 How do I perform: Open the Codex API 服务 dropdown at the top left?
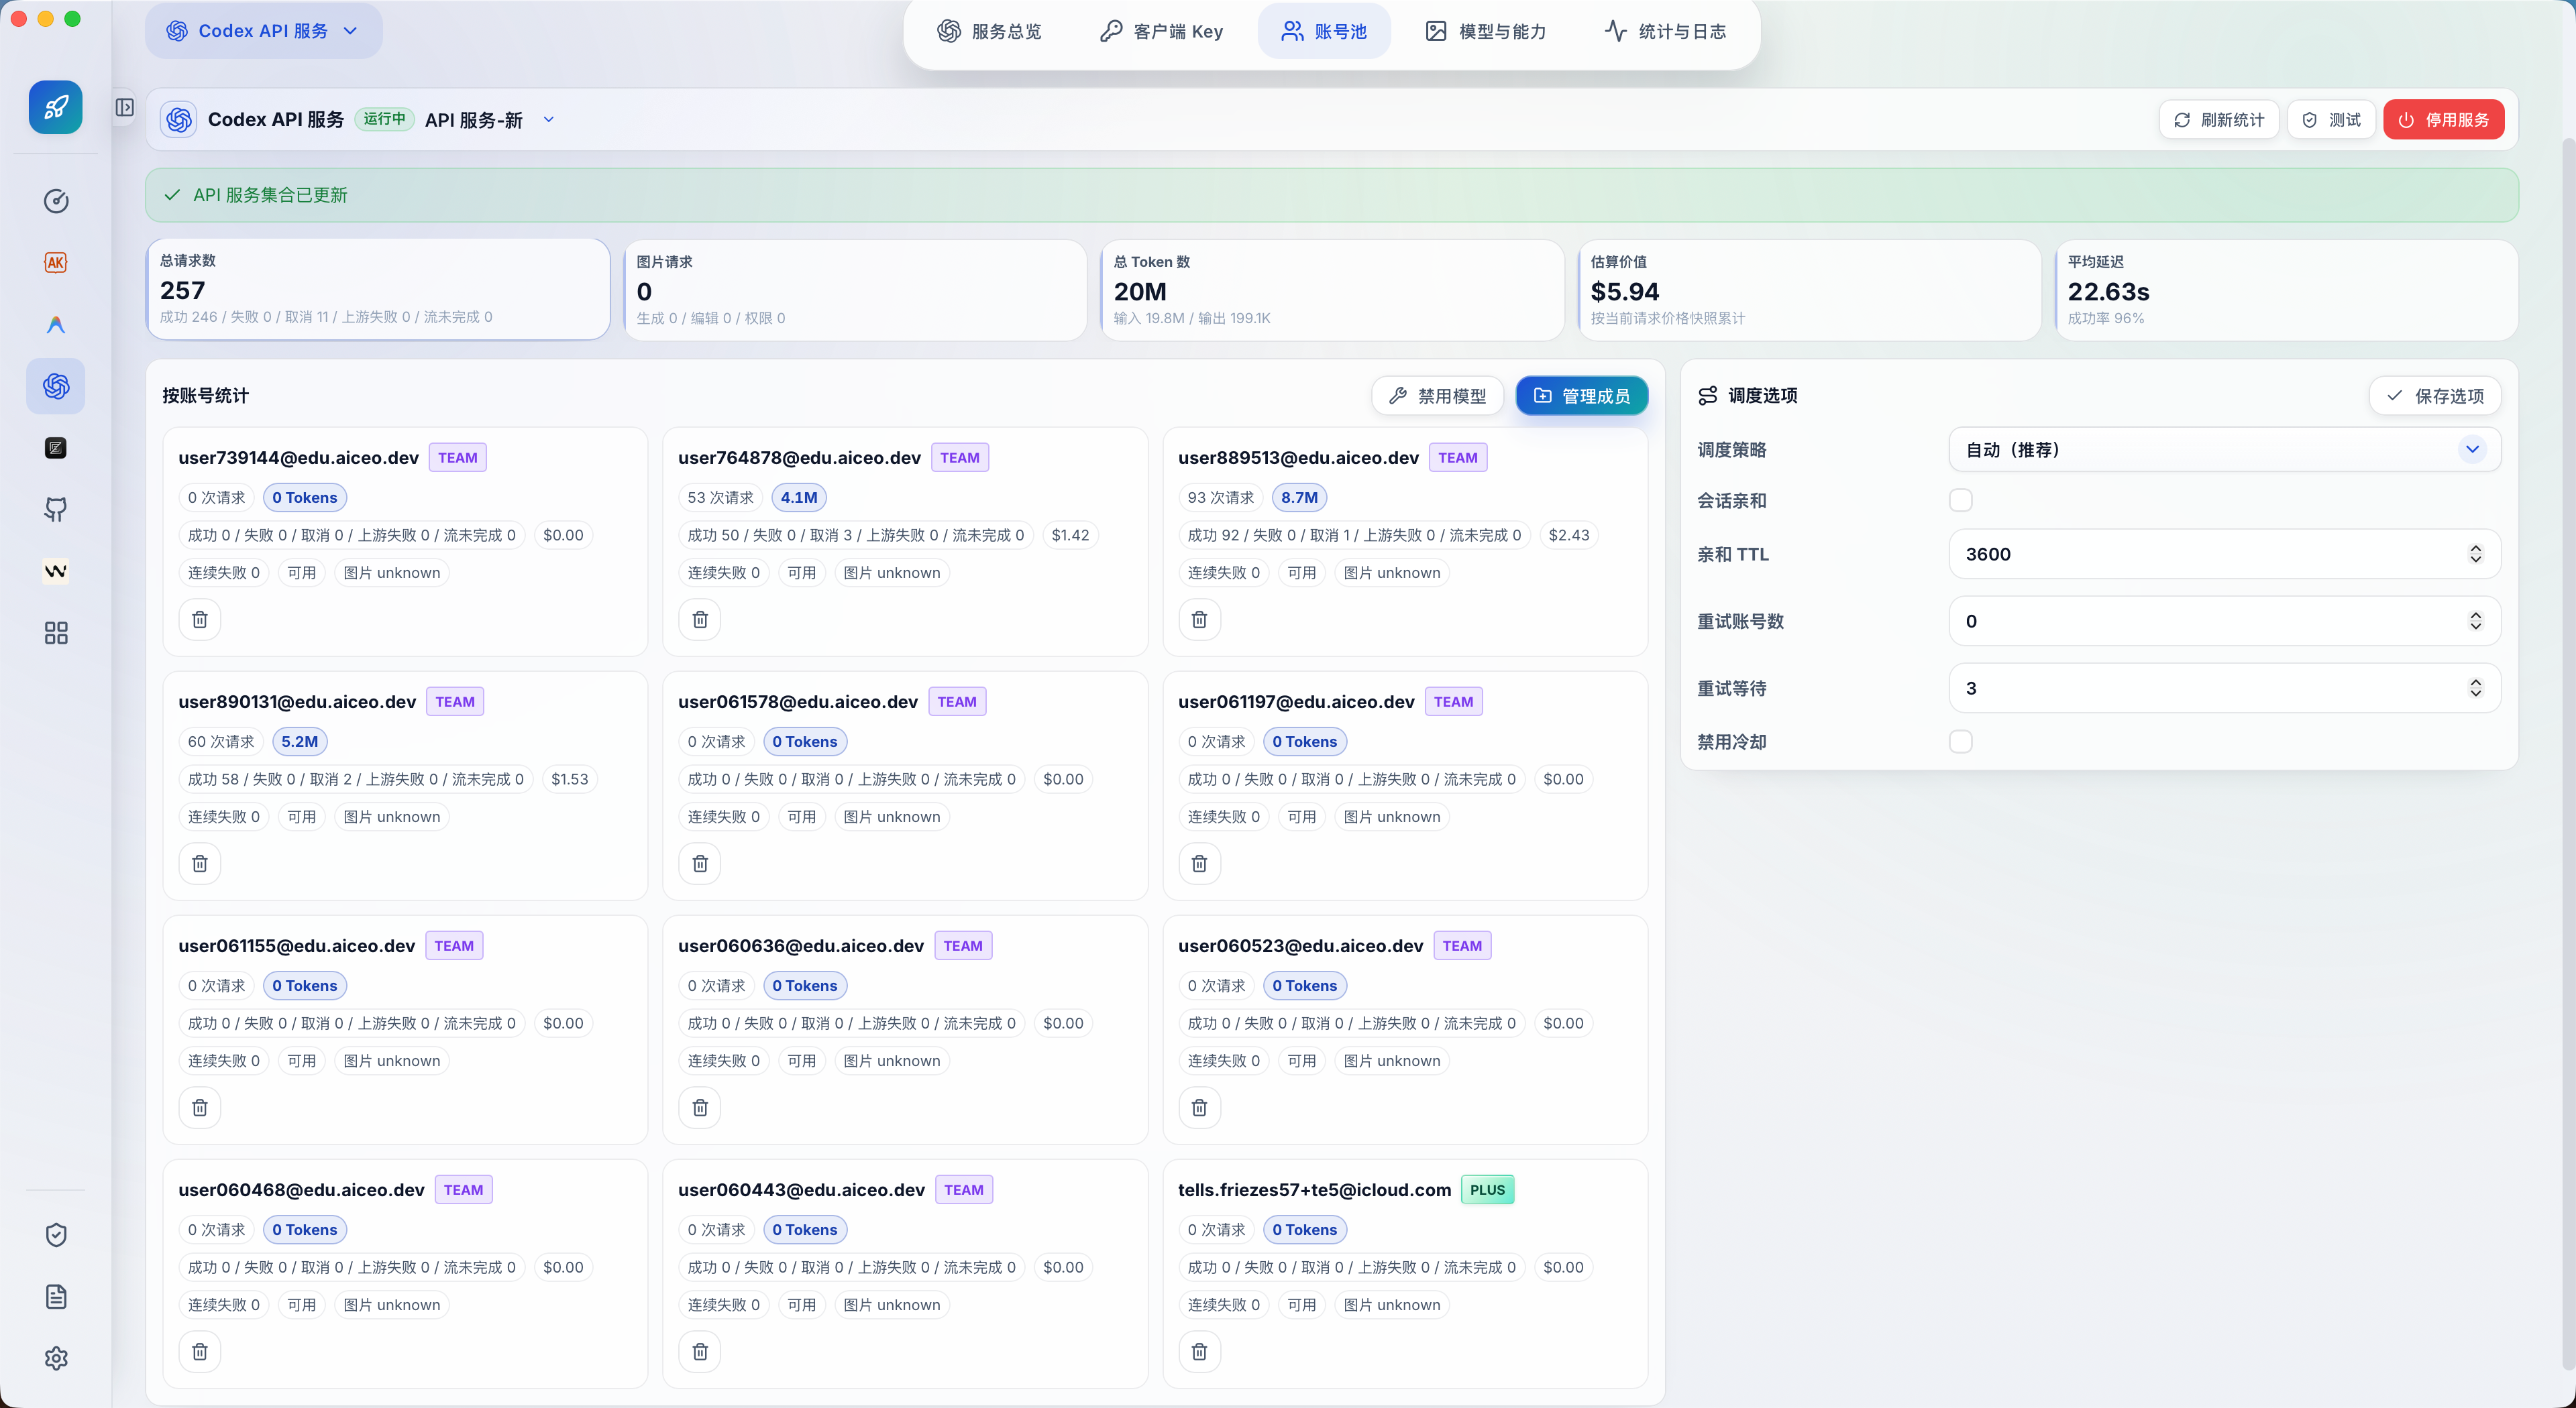pyautogui.click(x=264, y=31)
